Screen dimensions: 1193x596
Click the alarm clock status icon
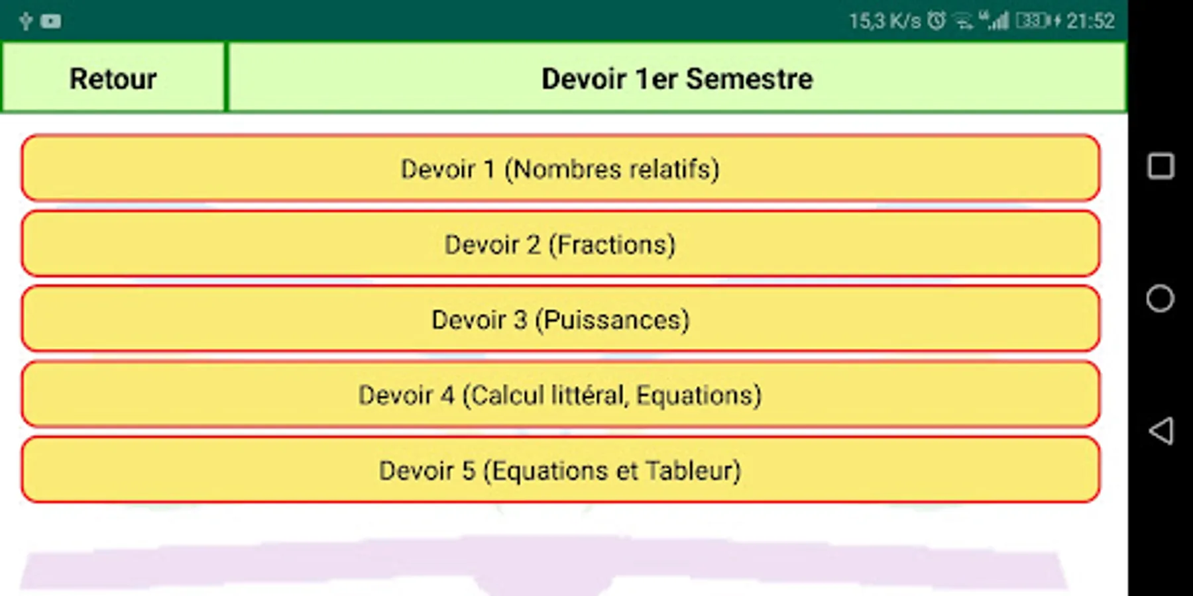936,21
